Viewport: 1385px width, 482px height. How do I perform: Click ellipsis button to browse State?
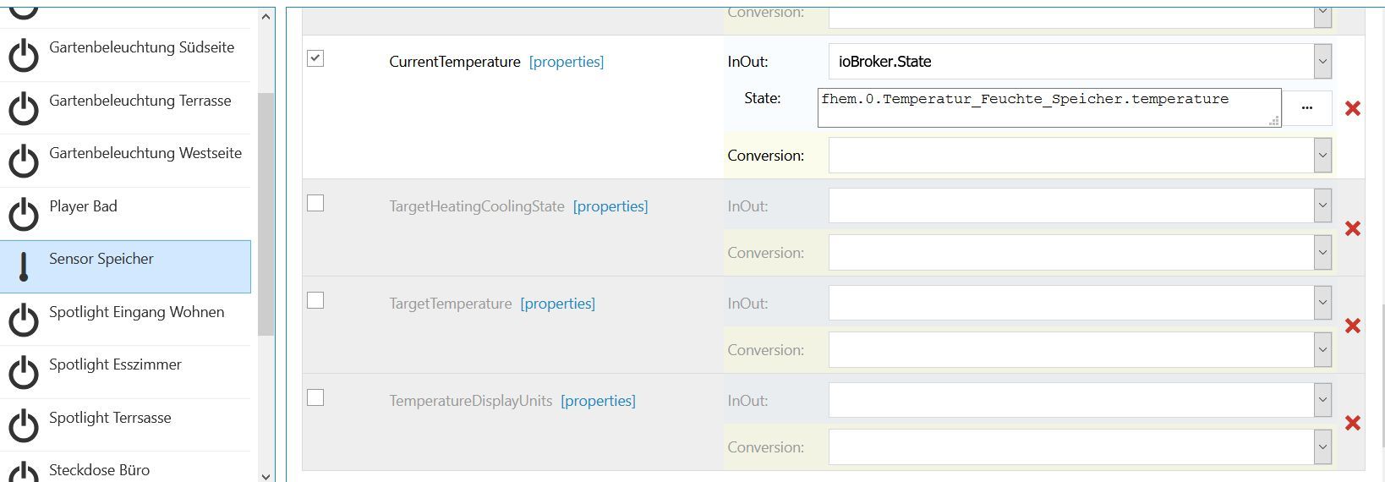tap(1306, 108)
